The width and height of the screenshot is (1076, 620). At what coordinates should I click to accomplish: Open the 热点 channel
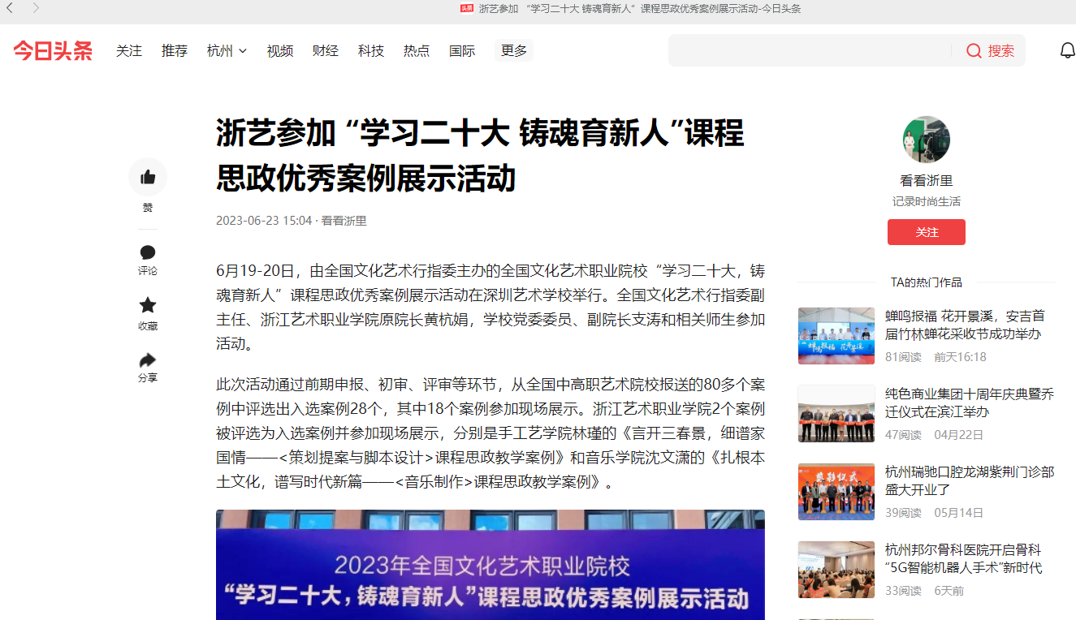click(417, 50)
